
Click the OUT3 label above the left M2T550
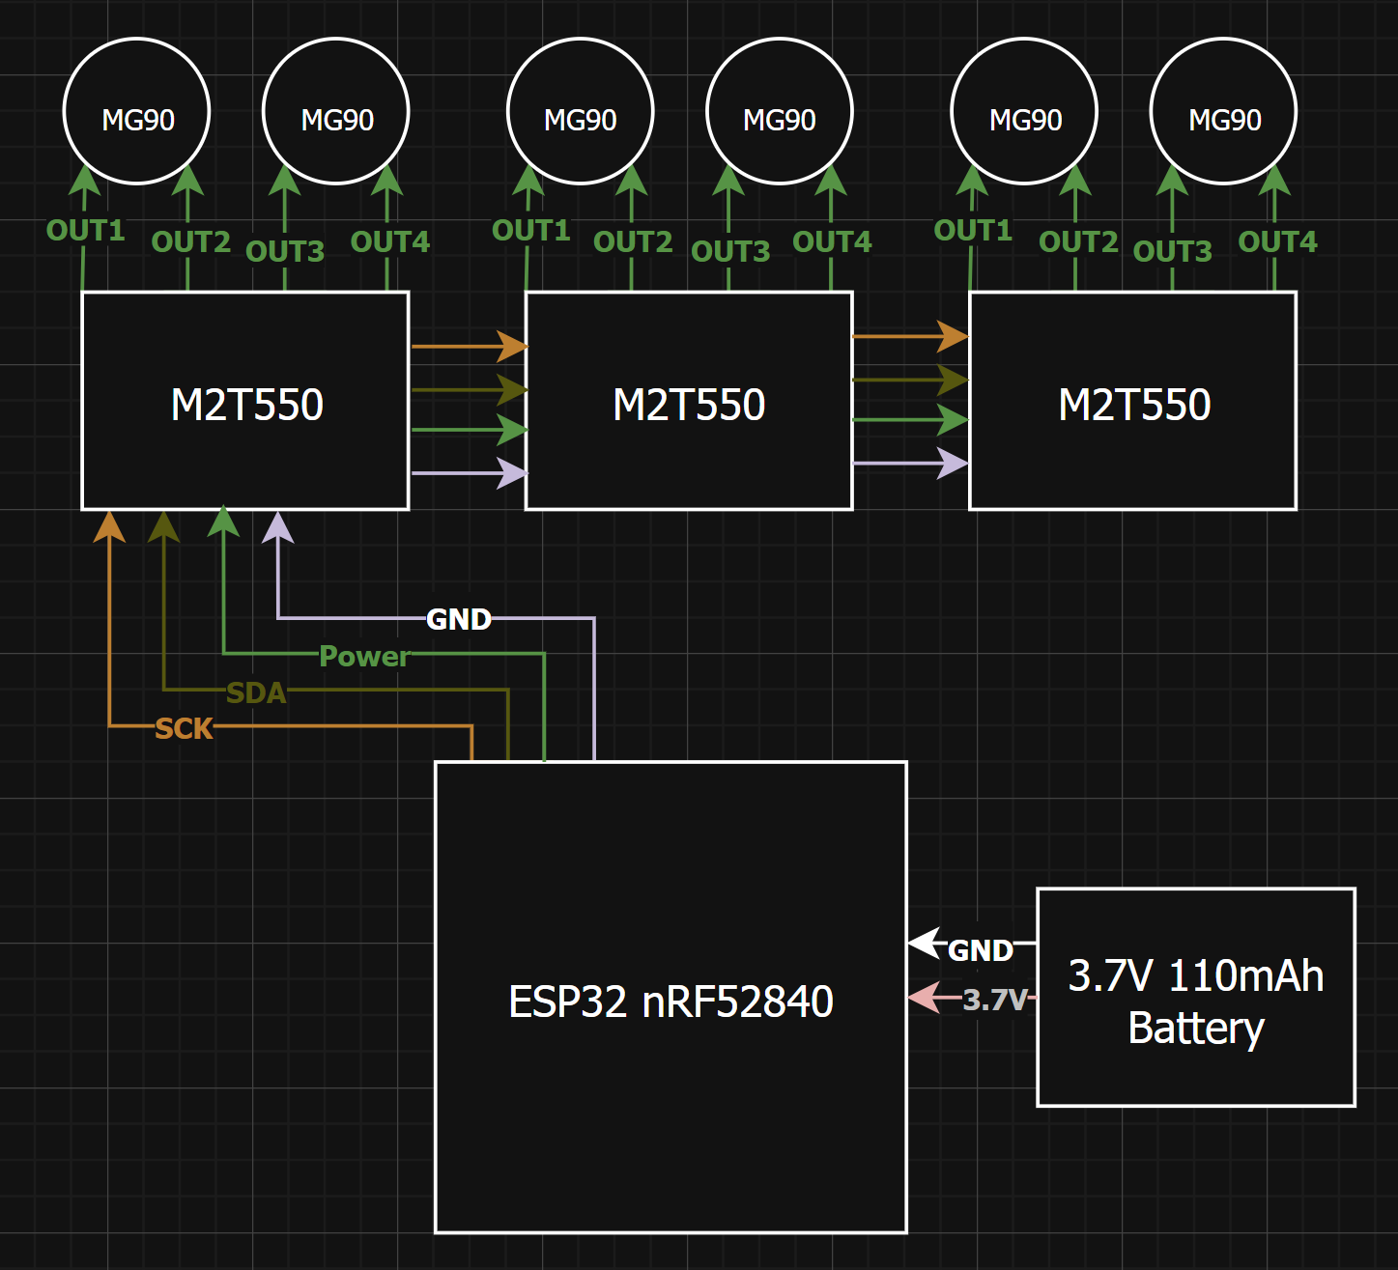[x=285, y=251]
